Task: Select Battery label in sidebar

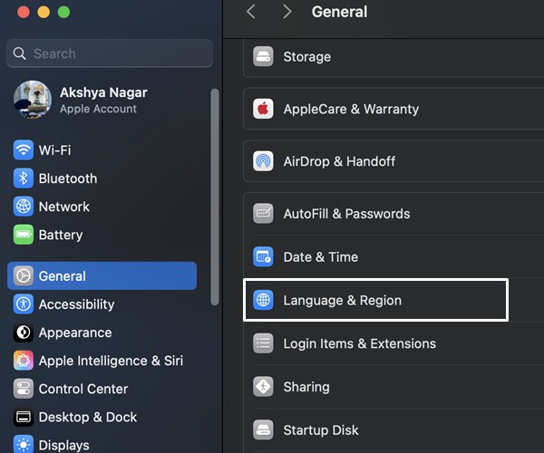Action: [61, 235]
